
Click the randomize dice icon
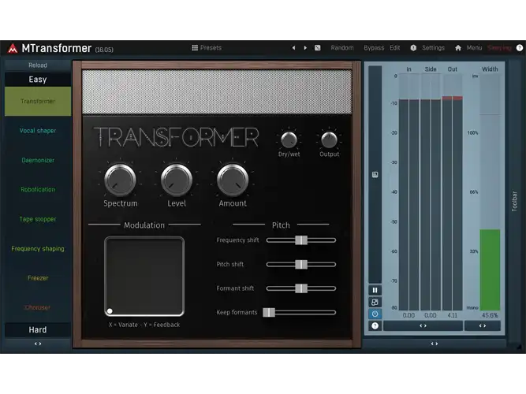click(317, 48)
